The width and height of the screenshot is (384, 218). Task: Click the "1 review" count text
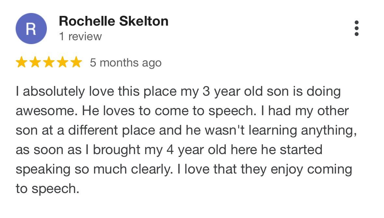(80, 37)
